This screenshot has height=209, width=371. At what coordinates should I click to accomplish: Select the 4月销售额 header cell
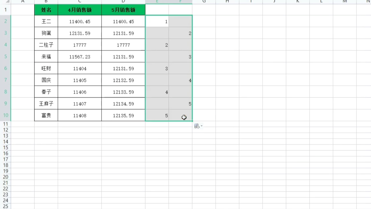(80, 10)
